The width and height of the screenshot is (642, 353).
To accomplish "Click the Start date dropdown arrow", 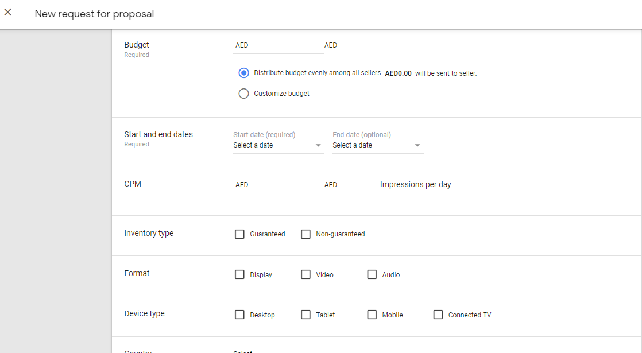I will (318, 146).
